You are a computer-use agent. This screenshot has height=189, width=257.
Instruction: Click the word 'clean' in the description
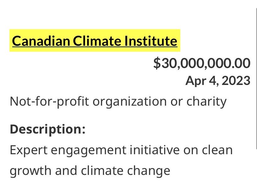[217, 150]
